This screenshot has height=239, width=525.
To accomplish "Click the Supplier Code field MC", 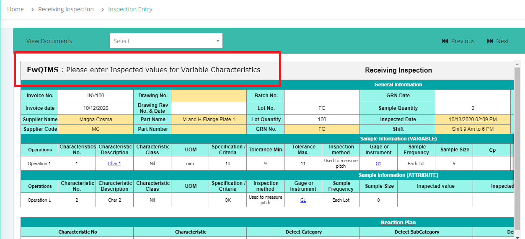I will tap(96, 129).
